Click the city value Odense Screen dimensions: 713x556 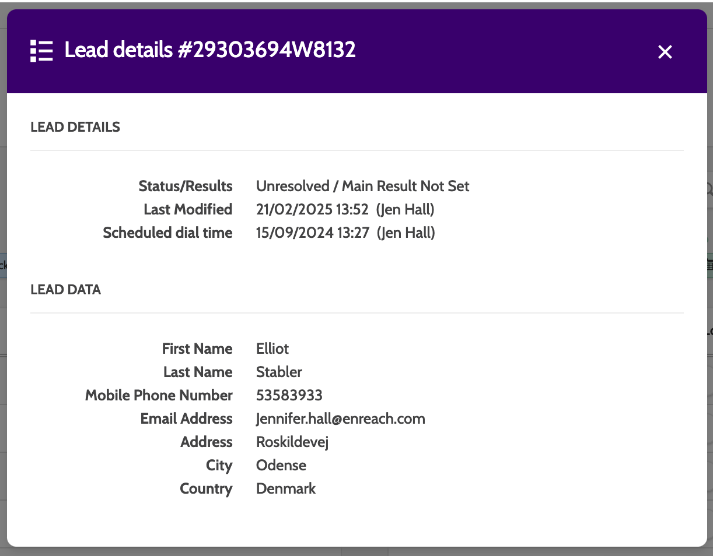(x=281, y=466)
